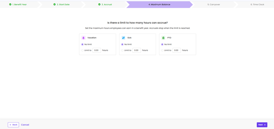Click the Next button
Viewport: 274px width, 129px height.
pyautogui.click(x=262, y=125)
